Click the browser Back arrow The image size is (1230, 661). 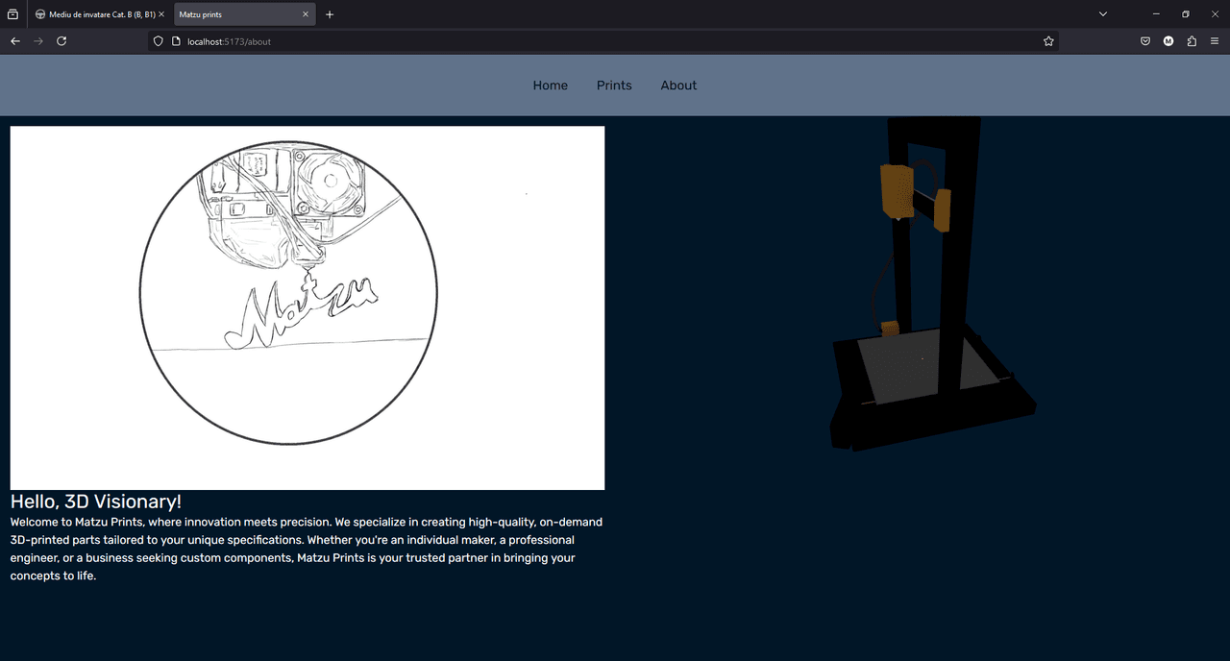(x=15, y=41)
